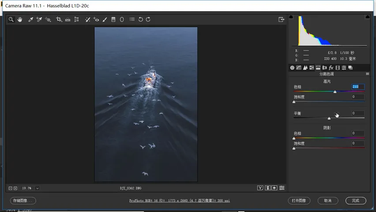Select the Straighten tool
This screenshot has width=376, height=212.
point(68,19)
